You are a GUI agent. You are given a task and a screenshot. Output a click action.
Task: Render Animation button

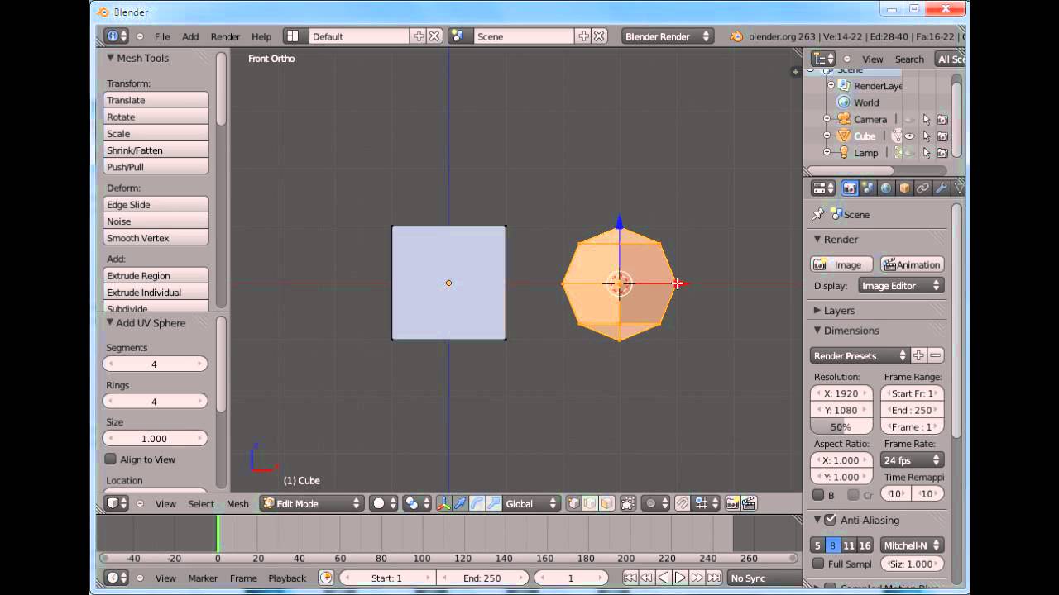pyautogui.click(x=912, y=264)
